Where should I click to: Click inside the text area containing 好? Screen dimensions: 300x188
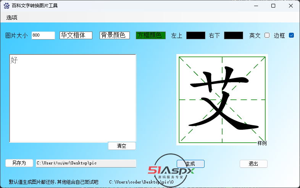pyautogui.click(x=73, y=98)
